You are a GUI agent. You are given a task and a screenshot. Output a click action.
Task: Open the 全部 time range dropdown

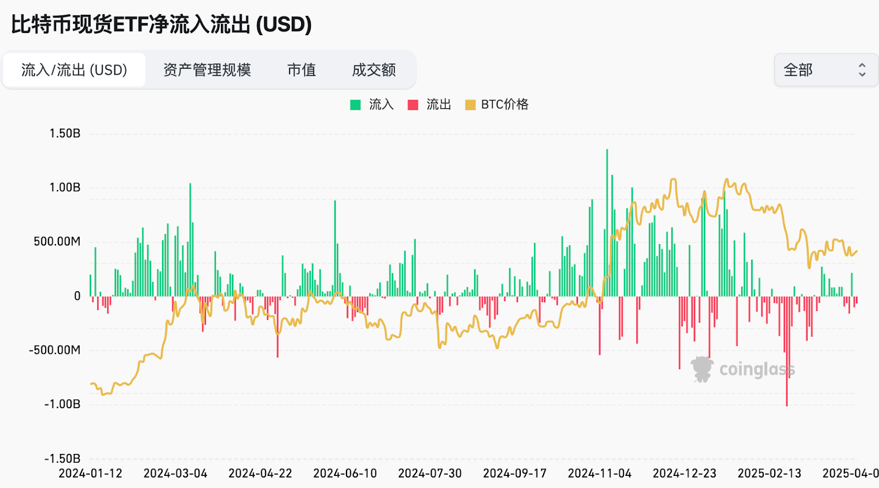825,70
